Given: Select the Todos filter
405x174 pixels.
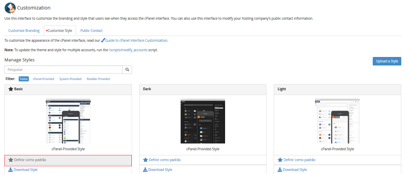Looking at the screenshot, I should [x=24, y=79].
